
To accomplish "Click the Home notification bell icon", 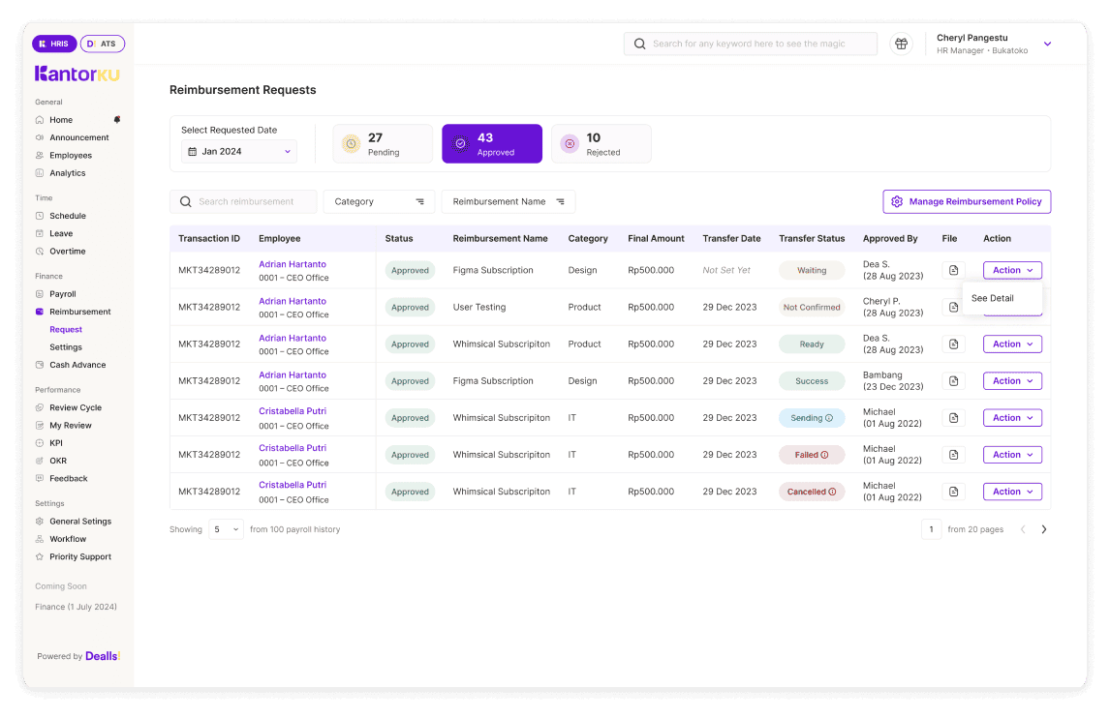I will [x=117, y=120].
